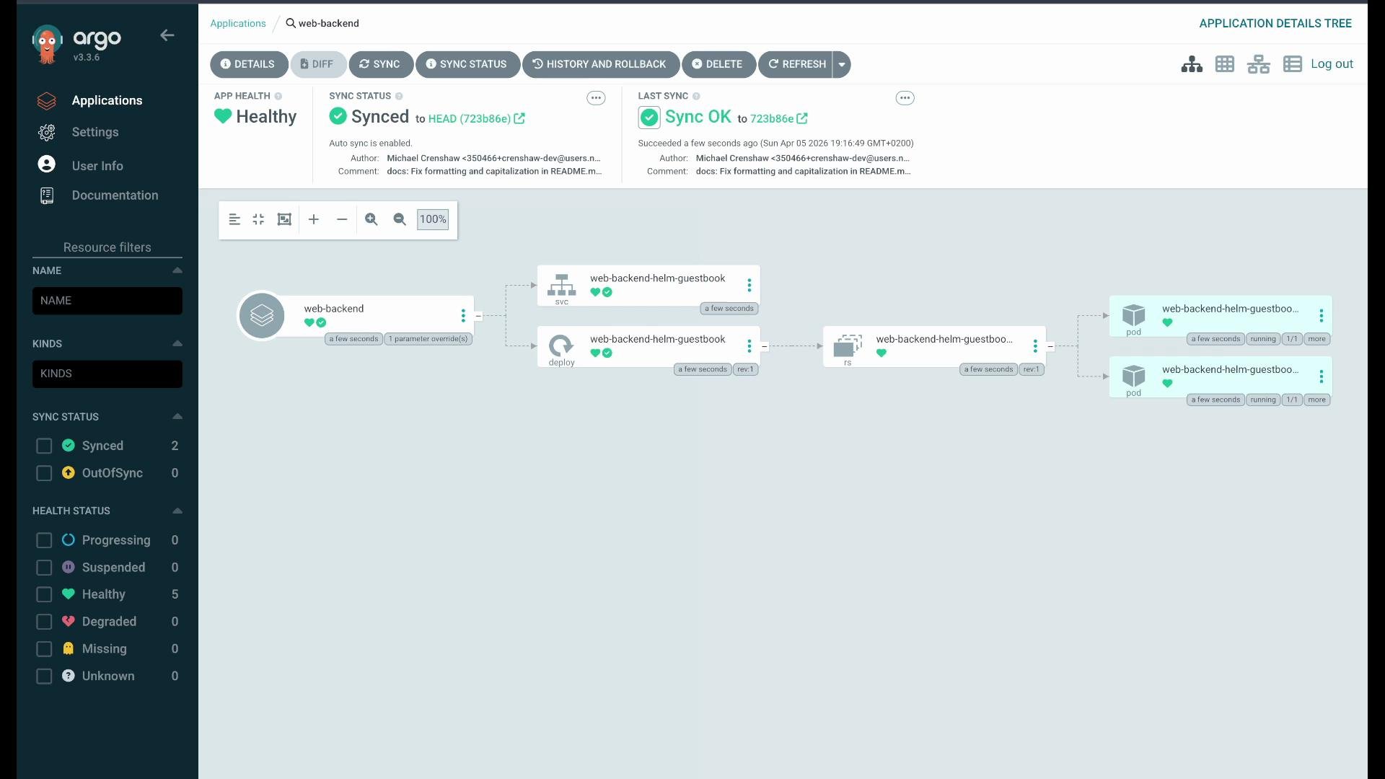
Task: Click the SYNC STATUS help icon
Action: point(399,96)
